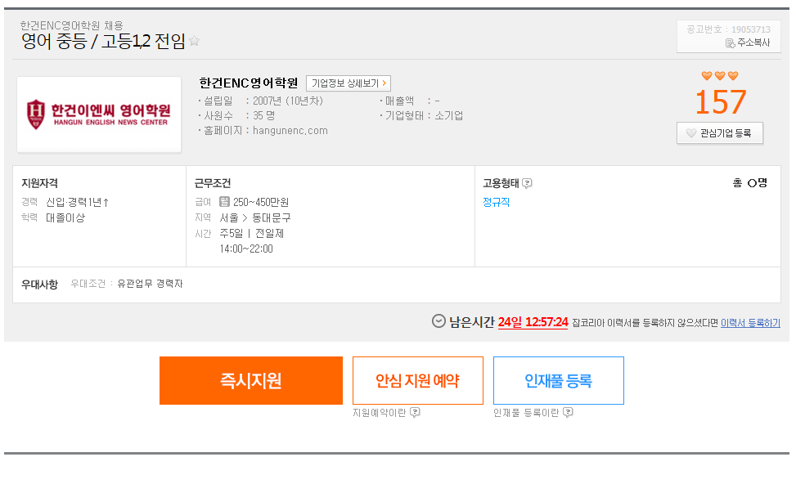Click the company type 소기업 text
The height and width of the screenshot is (484, 796).
tap(449, 115)
